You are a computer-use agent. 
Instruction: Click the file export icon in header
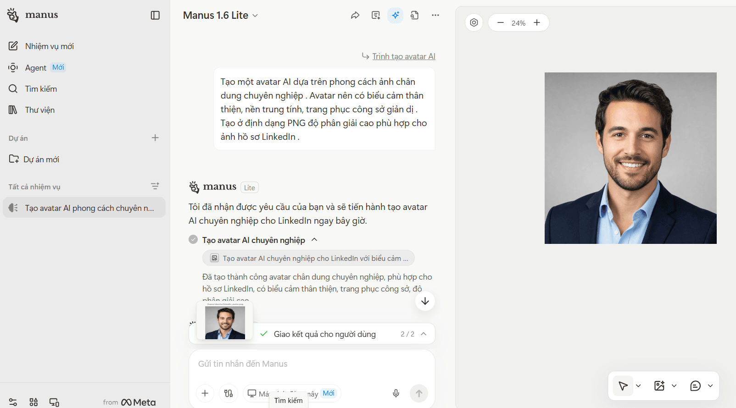[415, 15]
